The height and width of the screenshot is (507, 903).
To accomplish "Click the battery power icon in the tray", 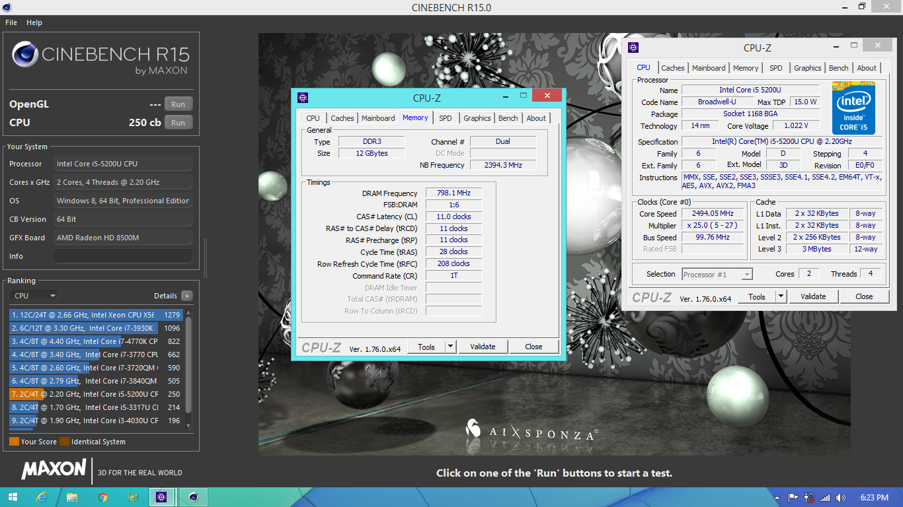I will click(810, 498).
